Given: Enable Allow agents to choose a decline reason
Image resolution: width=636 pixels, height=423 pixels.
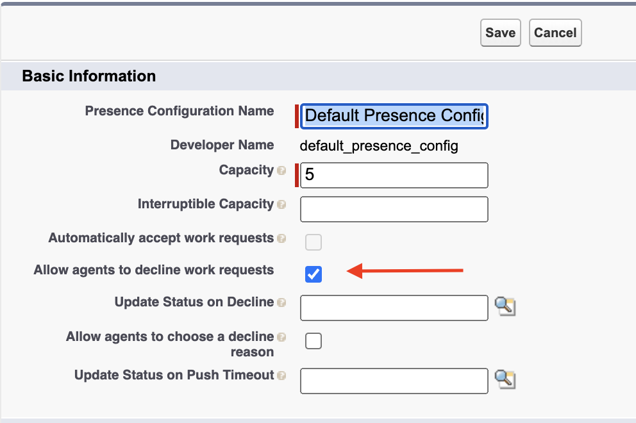Looking at the screenshot, I should click(314, 341).
